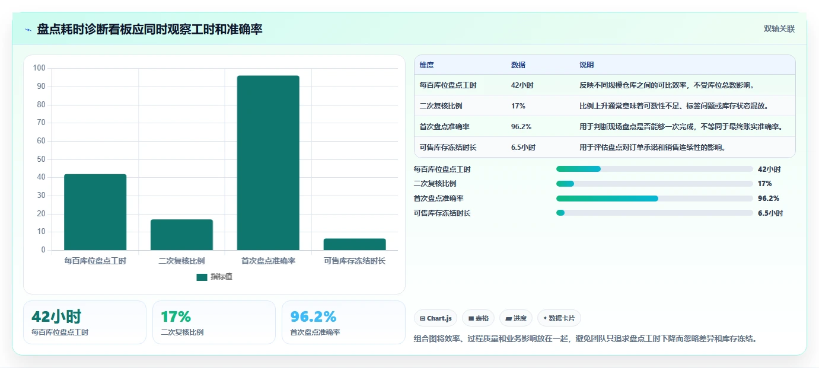819x368 pixels.
Task: Open the 42小时 KPI card
Action: pyautogui.click(x=85, y=322)
